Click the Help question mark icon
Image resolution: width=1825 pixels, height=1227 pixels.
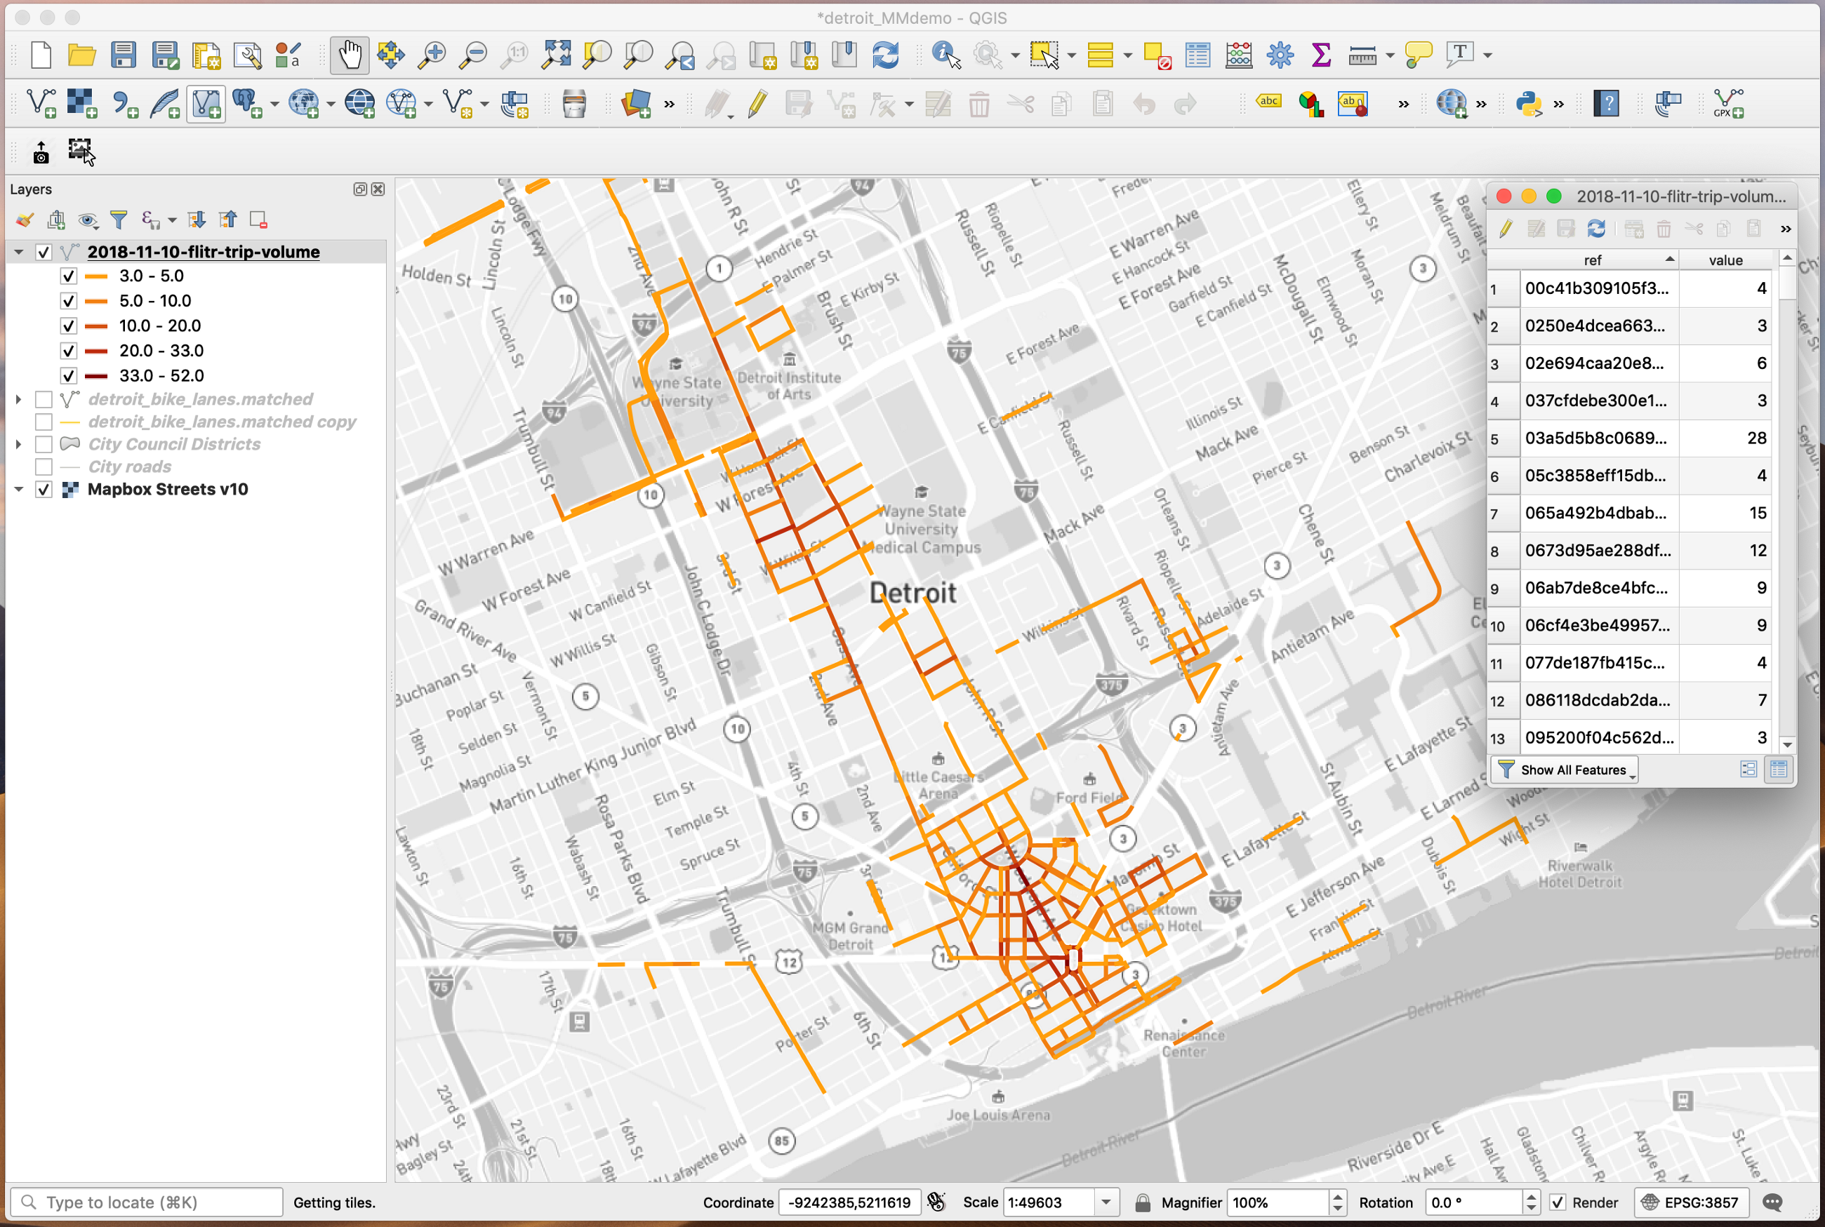(1607, 103)
